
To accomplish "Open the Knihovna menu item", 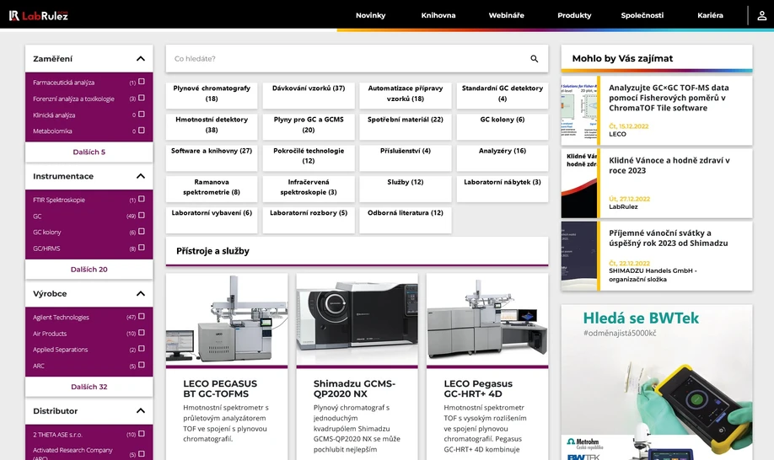I will 438,15.
